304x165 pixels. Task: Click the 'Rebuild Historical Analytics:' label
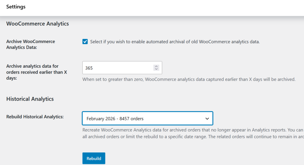35,117
